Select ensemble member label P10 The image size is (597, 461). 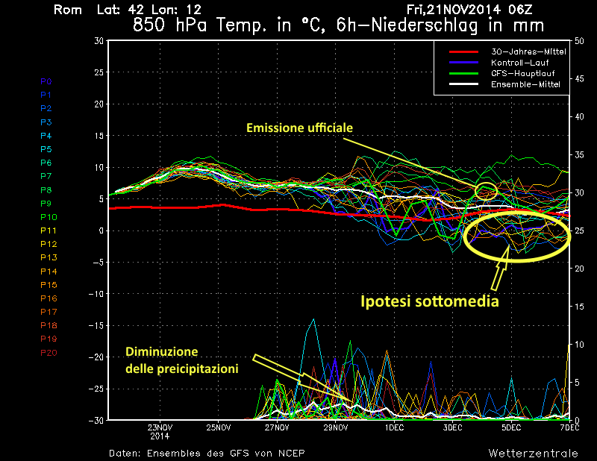coord(49,217)
